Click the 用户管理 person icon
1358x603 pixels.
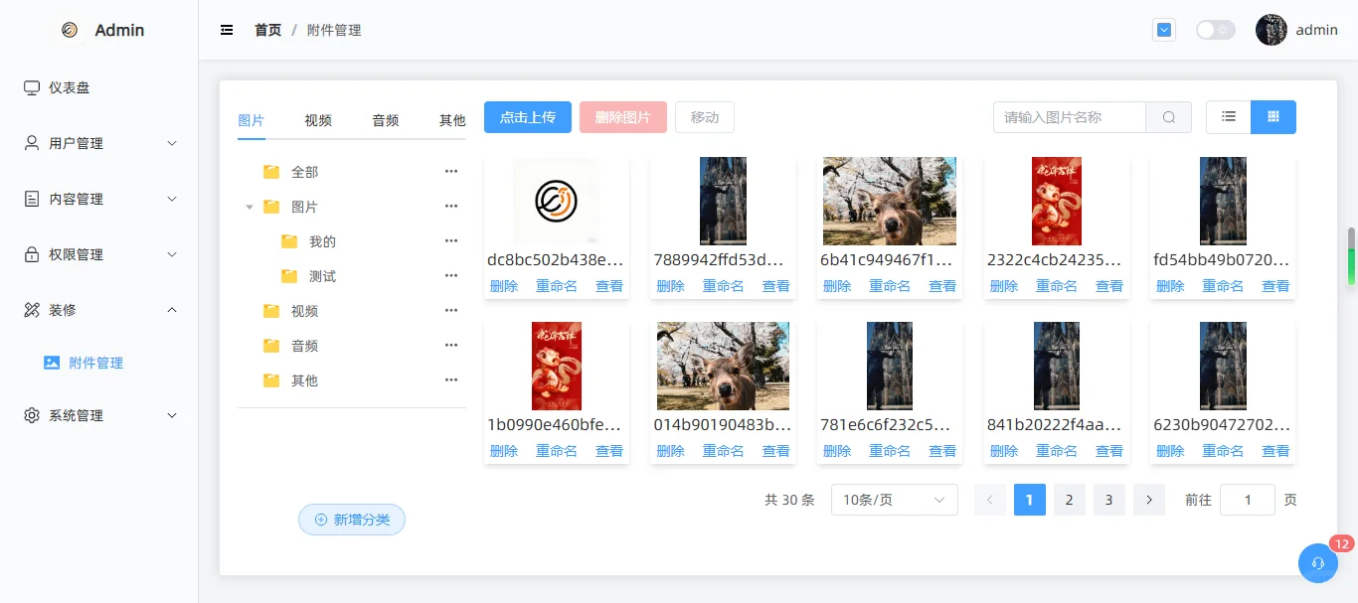31,142
